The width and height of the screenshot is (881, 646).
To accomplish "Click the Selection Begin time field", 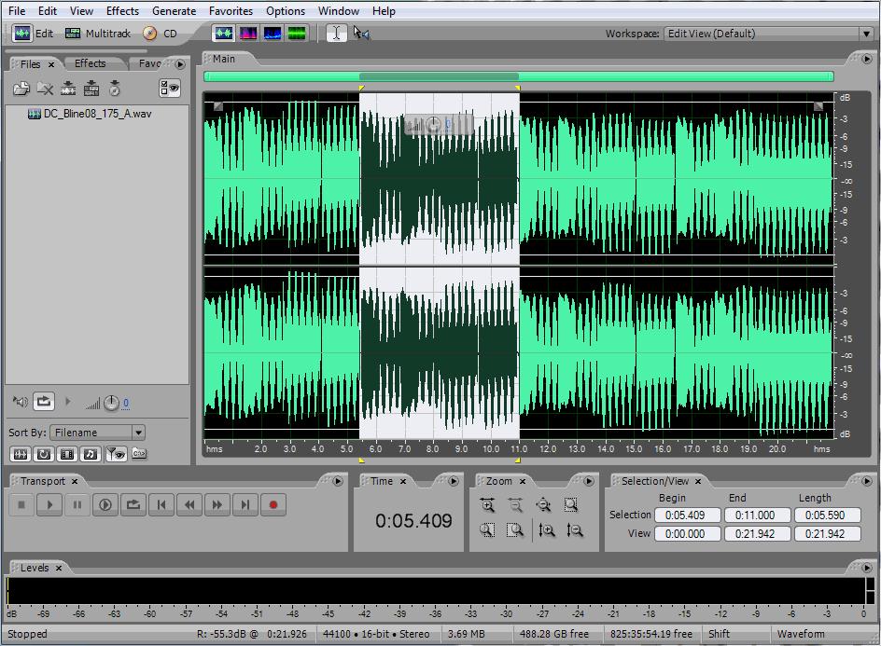I will click(x=687, y=515).
